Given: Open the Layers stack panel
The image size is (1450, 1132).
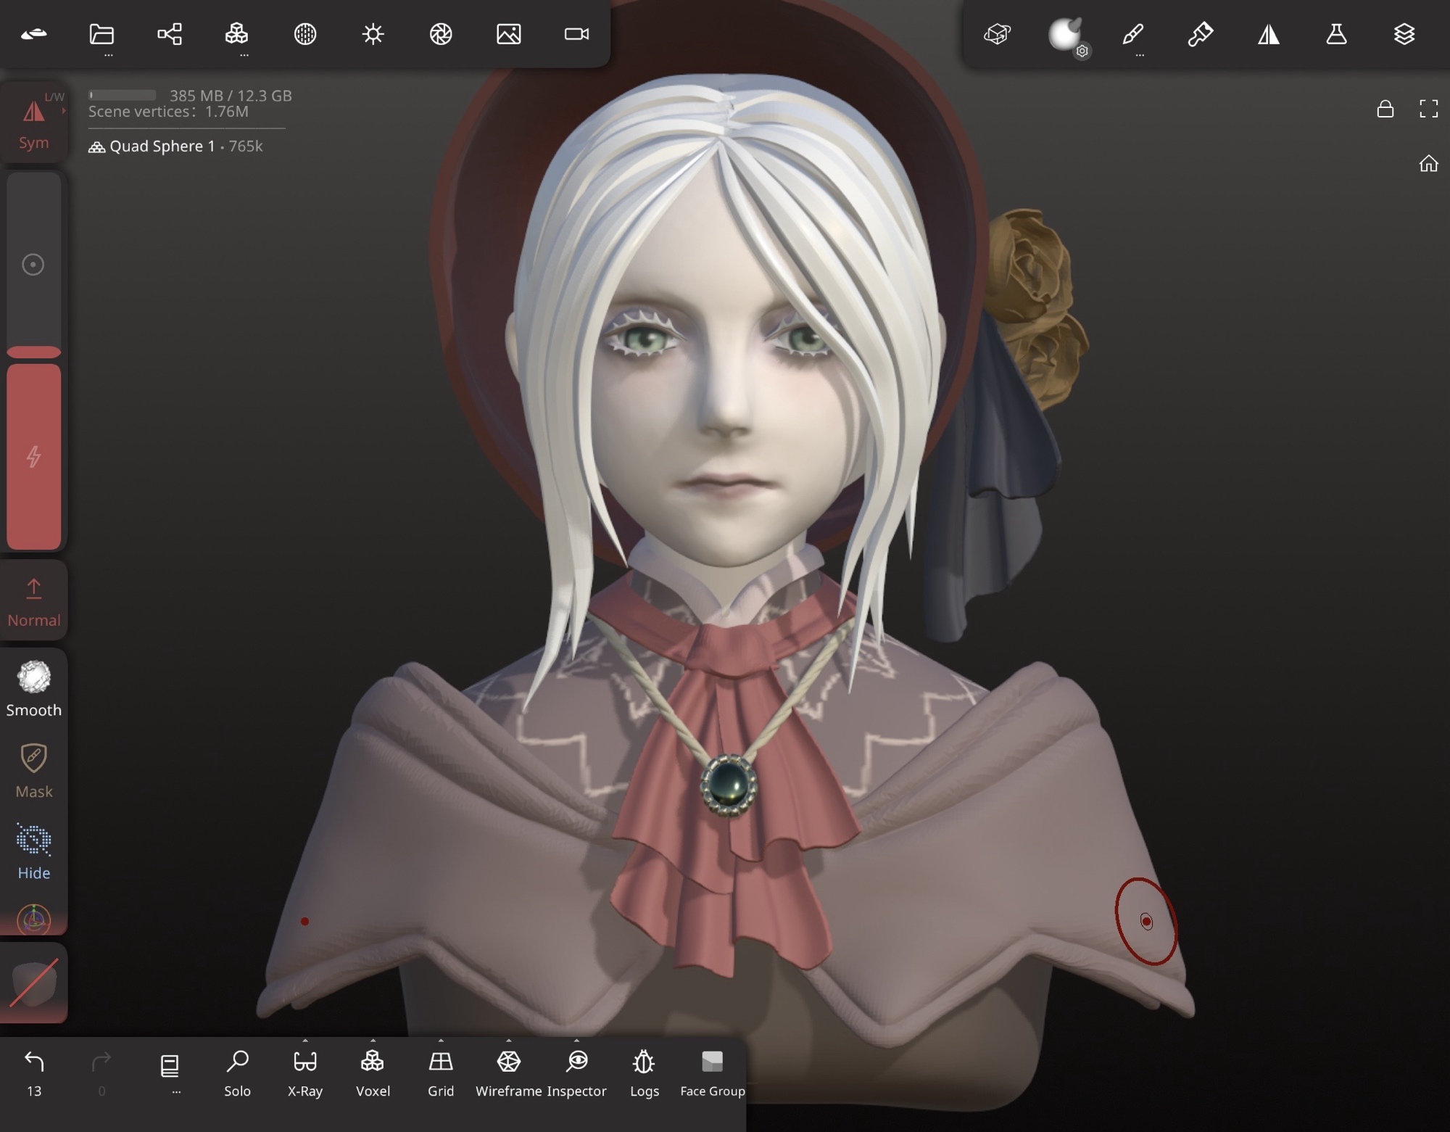Looking at the screenshot, I should click(1404, 34).
